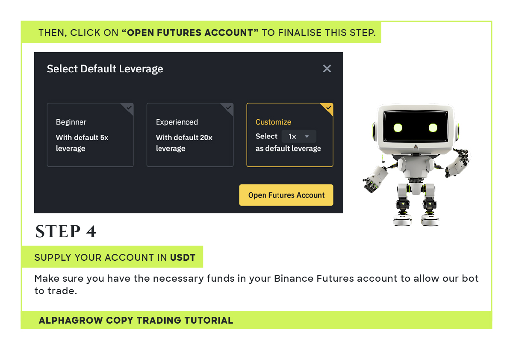Image resolution: width=513 pixels, height=342 pixels.
Task: Open the 1x default leverage dropdown
Action: [x=298, y=136]
